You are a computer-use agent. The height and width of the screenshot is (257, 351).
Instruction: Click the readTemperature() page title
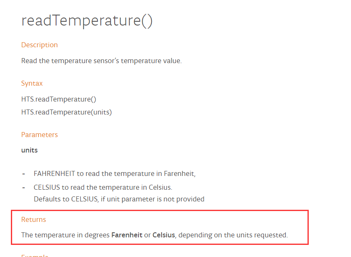pos(87,21)
